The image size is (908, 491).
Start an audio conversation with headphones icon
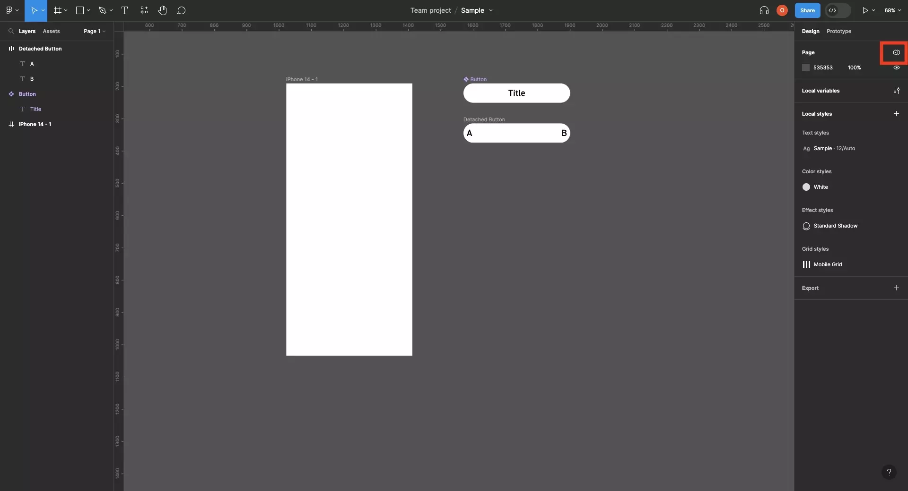point(764,10)
